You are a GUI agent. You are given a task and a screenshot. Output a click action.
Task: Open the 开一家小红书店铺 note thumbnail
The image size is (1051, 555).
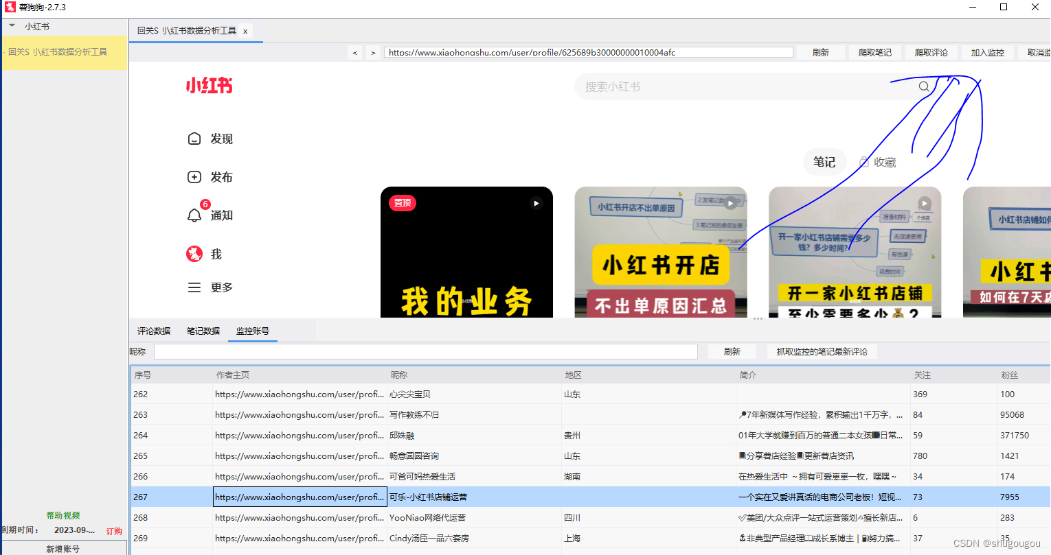click(855, 252)
